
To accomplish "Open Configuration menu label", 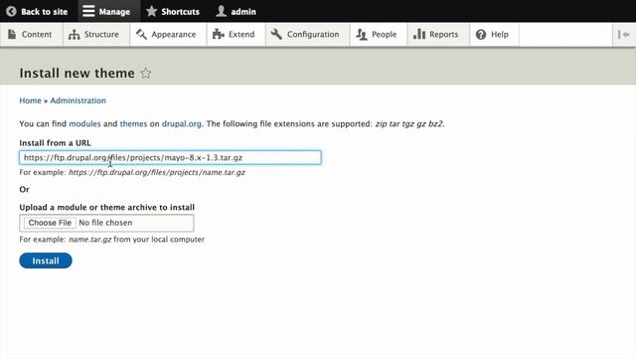I will (x=313, y=35).
